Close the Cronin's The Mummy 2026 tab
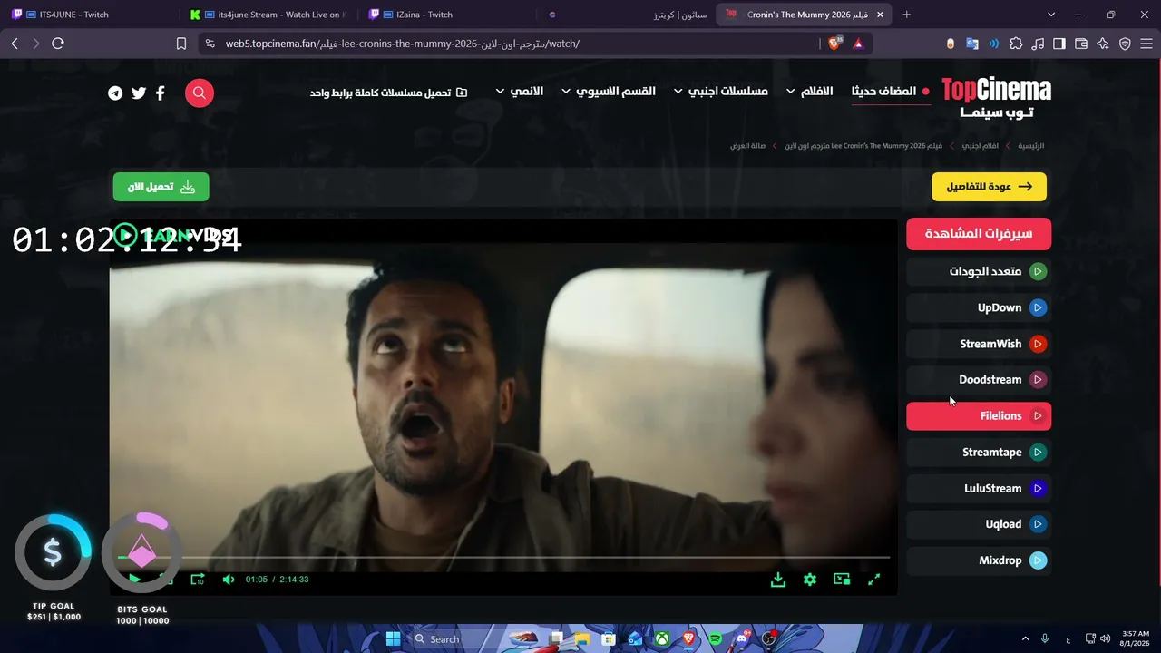Viewport: 1161px width, 653px height. [x=880, y=15]
